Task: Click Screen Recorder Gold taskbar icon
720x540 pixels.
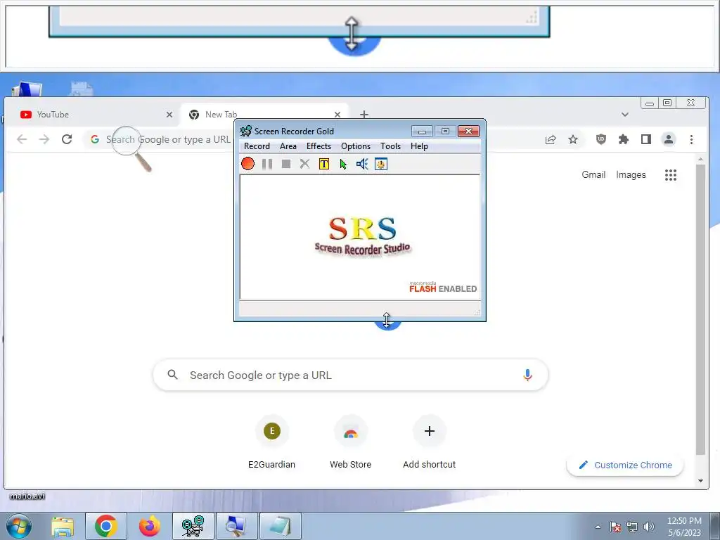Action: (193, 526)
